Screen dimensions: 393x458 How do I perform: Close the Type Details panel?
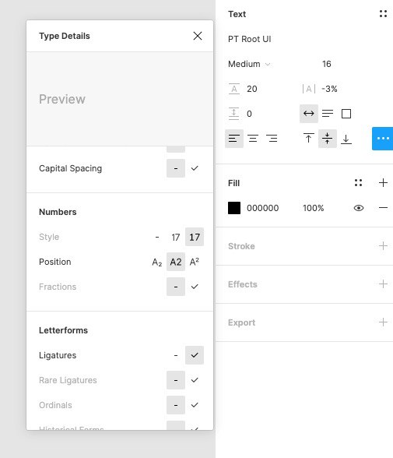pyautogui.click(x=198, y=36)
